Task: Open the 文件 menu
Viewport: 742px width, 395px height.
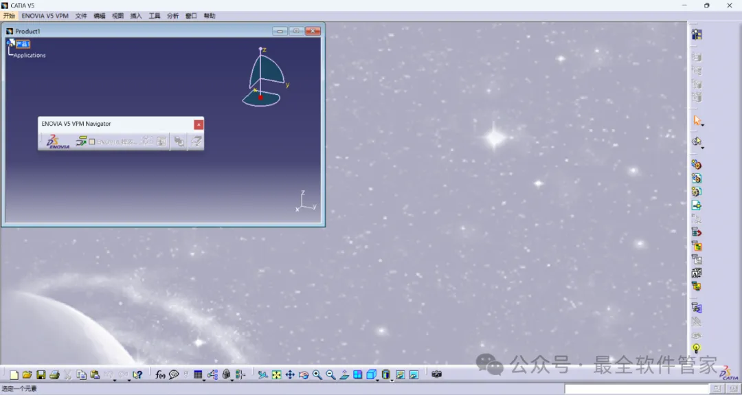Action: 81,16
